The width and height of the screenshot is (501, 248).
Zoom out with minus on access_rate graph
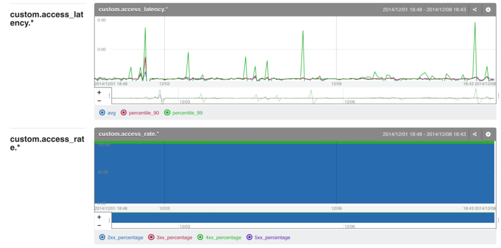(99, 225)
